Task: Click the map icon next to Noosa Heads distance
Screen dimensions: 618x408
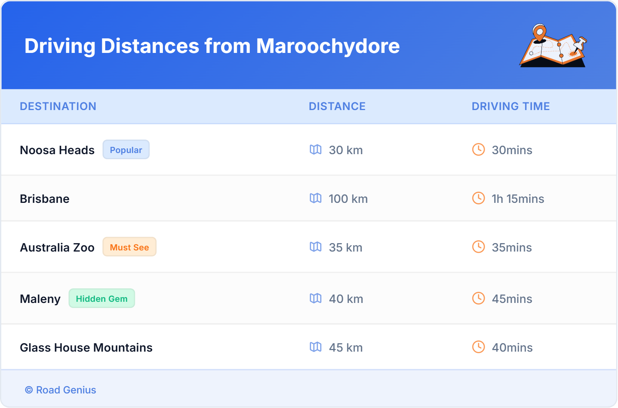Action: click(316, 150)
